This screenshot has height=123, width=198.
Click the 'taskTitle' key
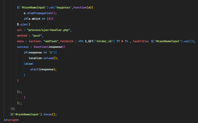tap(140, 41)
